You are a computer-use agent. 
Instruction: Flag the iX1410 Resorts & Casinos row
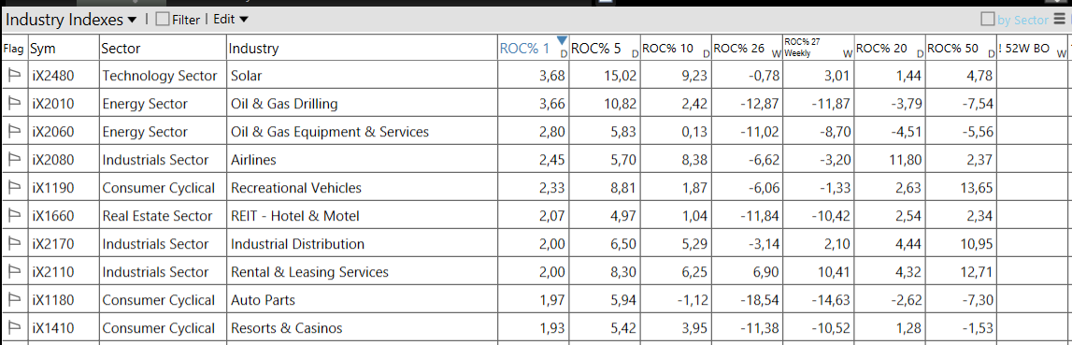pos(14,328)
